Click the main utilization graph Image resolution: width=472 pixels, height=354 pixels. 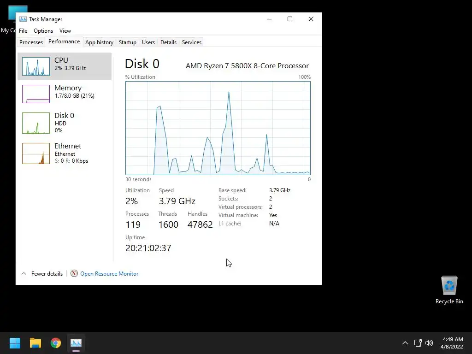[x=218, y=128]
